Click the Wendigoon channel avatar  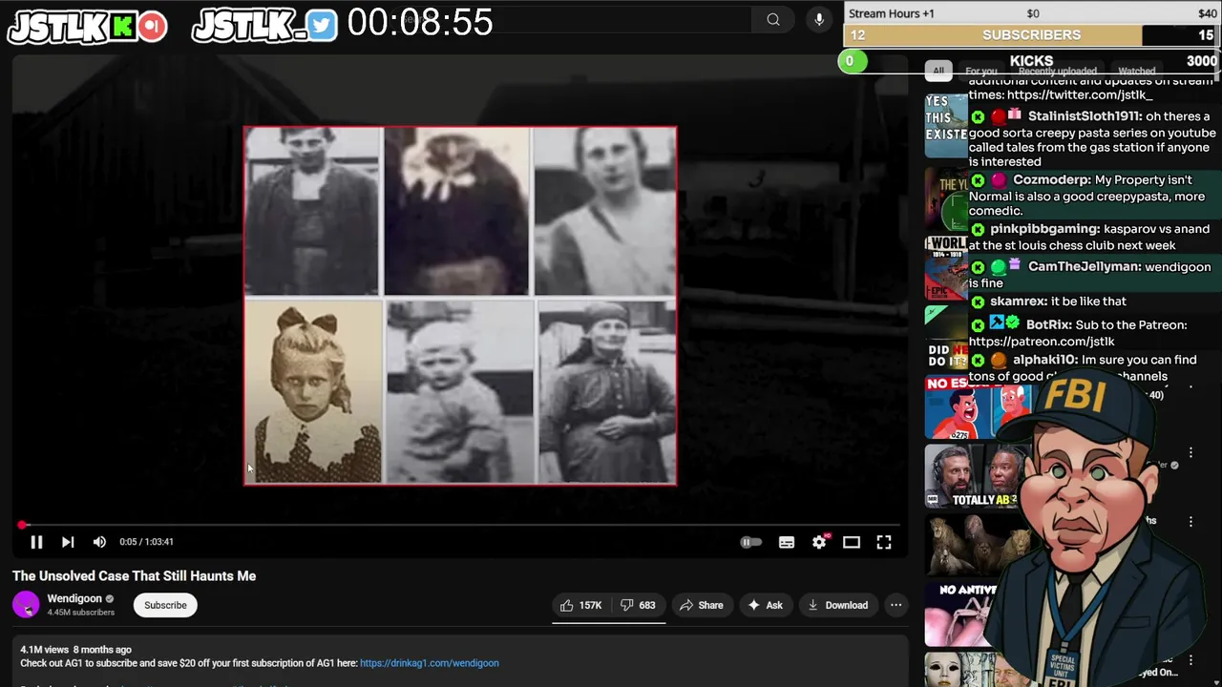pos(26,605)
